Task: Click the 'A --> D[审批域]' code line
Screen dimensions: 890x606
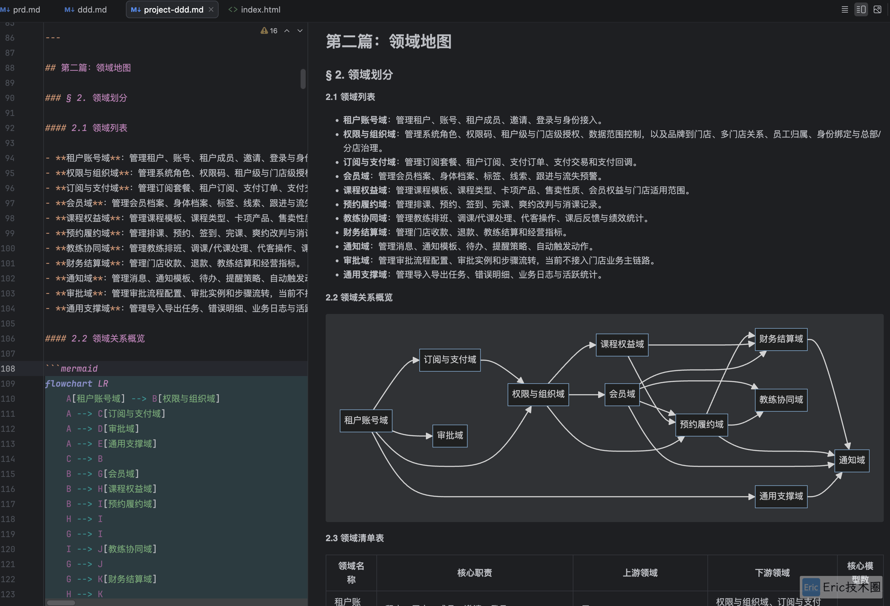Action: [x=103, y=429]
